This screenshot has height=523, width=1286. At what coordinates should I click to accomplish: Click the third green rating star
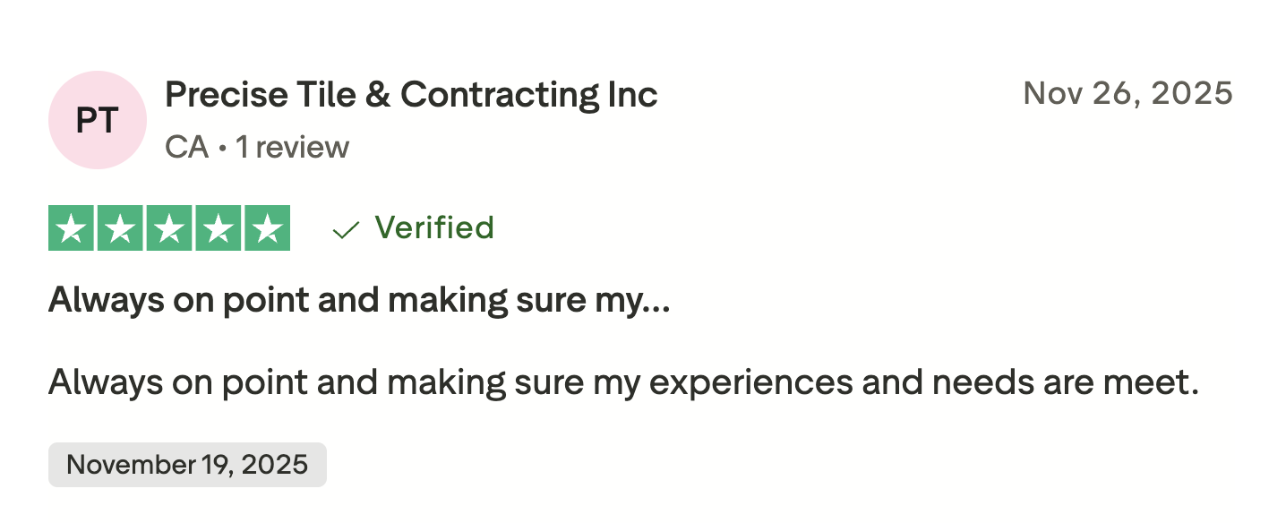pos(169,228)
